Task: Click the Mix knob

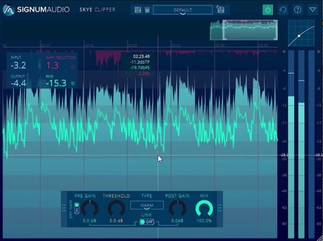Action: [204, 208]
